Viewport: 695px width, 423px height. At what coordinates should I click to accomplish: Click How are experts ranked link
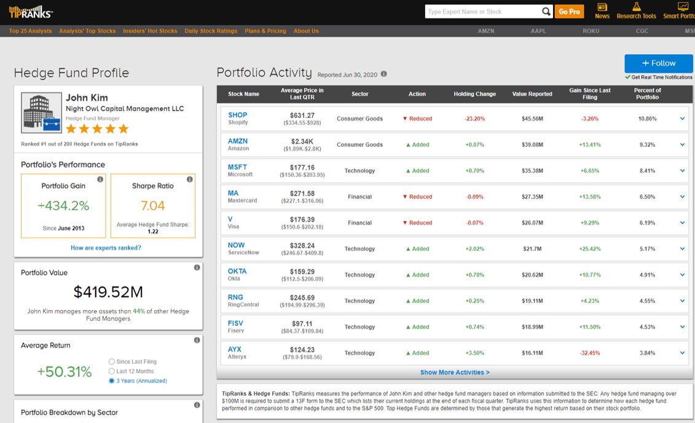[106, 248]
